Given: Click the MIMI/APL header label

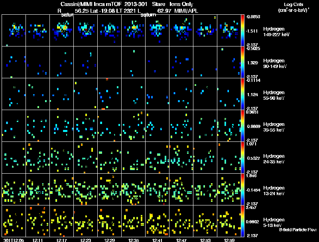Looking at the screenshot, I should (x=186, y=11).
